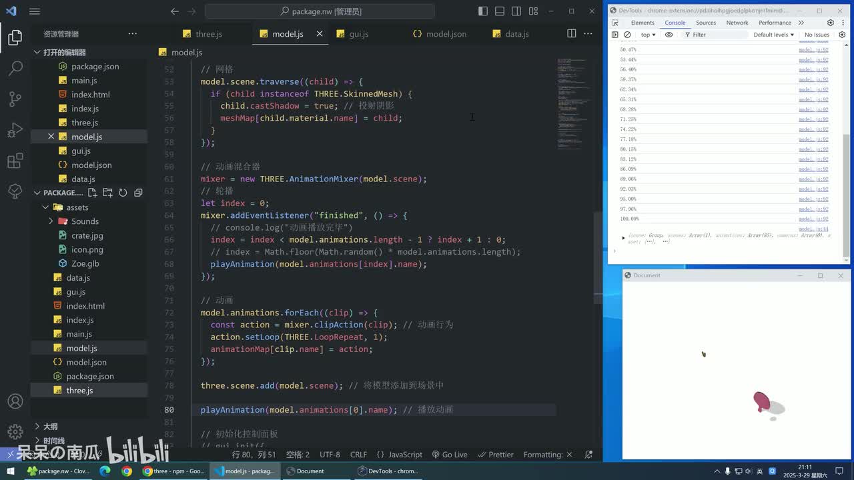Open the Accounts menu in activity bar
This screenshot has width=854, height=480.
pos(15,401)
